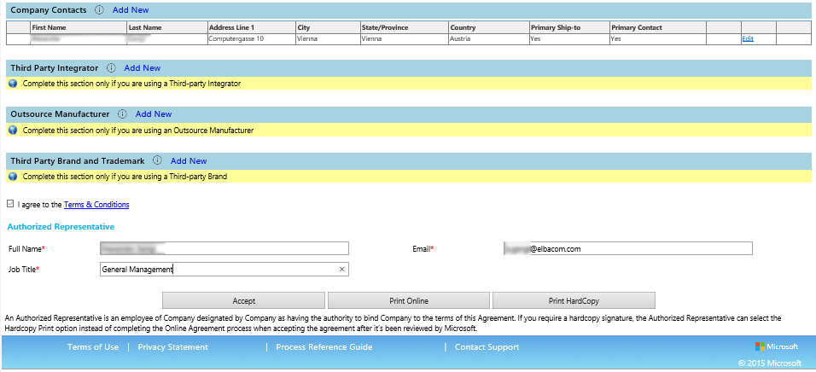Toggle the I agree to Terms checkbox
The width and height of the screenshot is (816, 372).
tap(10, 205)
